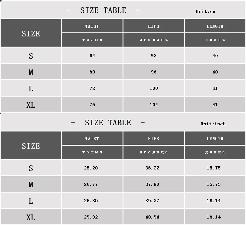Click the HIPS header in inch table

(154, 138)
